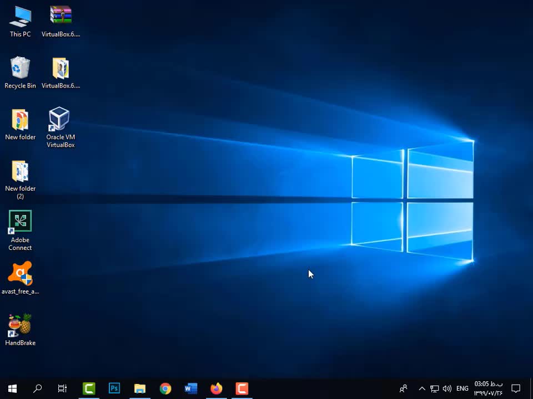The height and width of the screenshot is (399, 533).
Task: Launch Google Chrome from the taskbar
Action: pos(165,388)
